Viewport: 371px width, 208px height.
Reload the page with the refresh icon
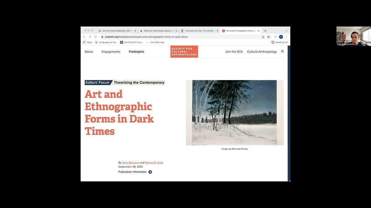click(96, 37)
